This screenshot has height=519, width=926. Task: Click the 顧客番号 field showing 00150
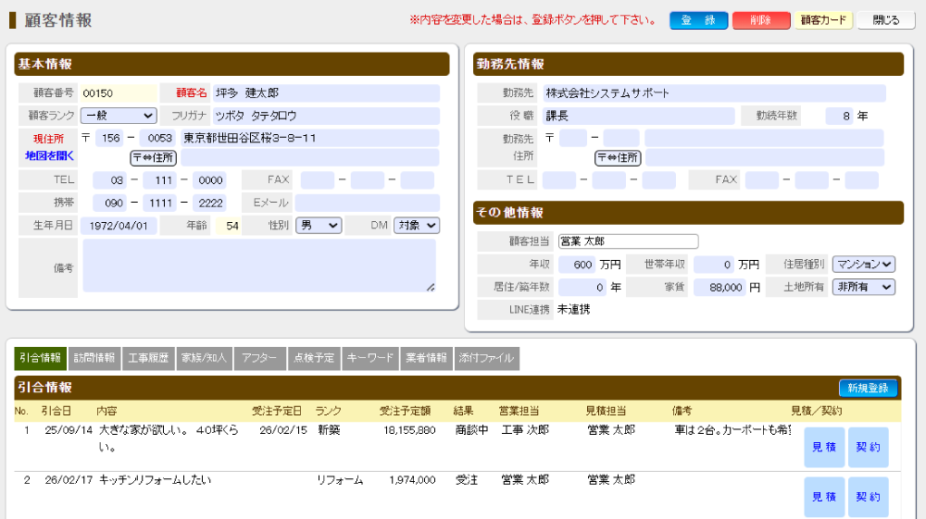(119, 93)
